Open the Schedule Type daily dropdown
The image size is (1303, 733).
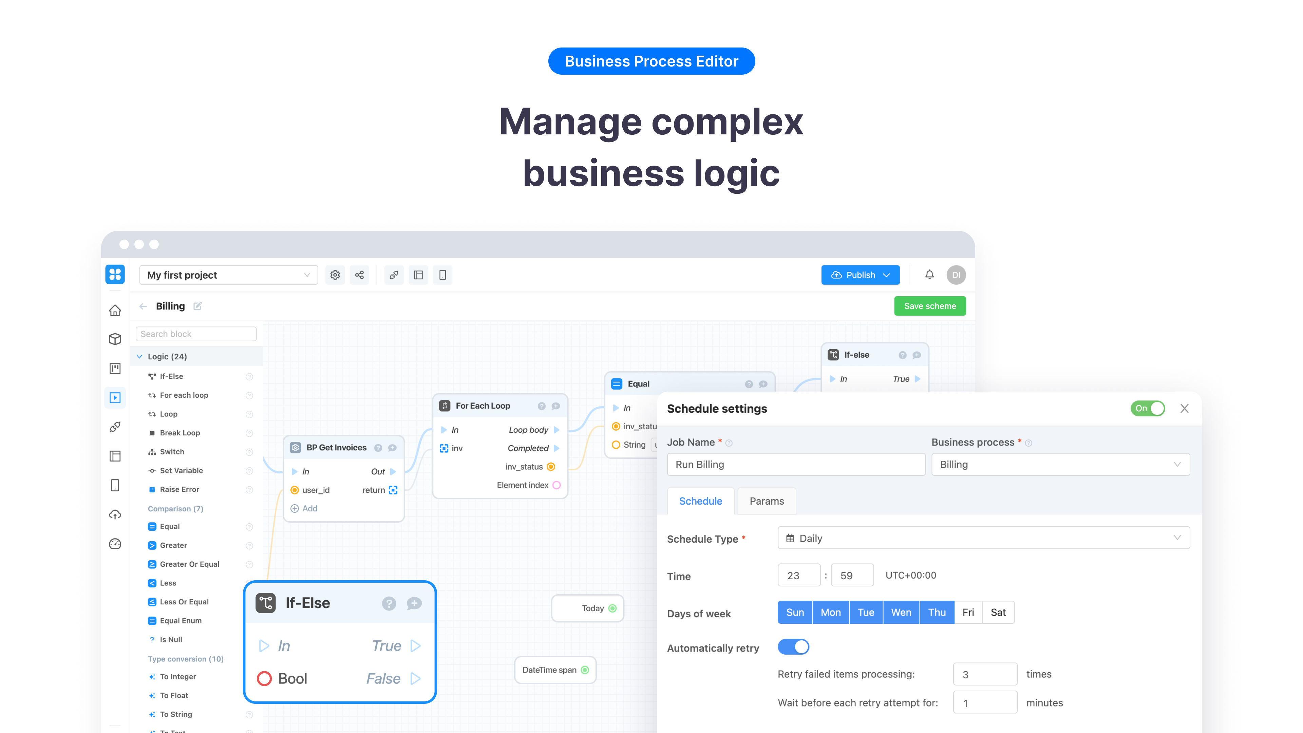pos(984,538)
